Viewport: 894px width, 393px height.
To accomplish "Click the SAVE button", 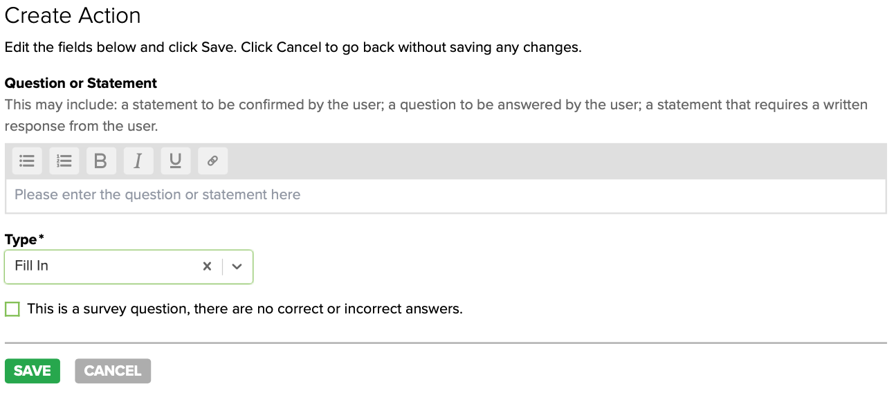I will pos(33,371).
